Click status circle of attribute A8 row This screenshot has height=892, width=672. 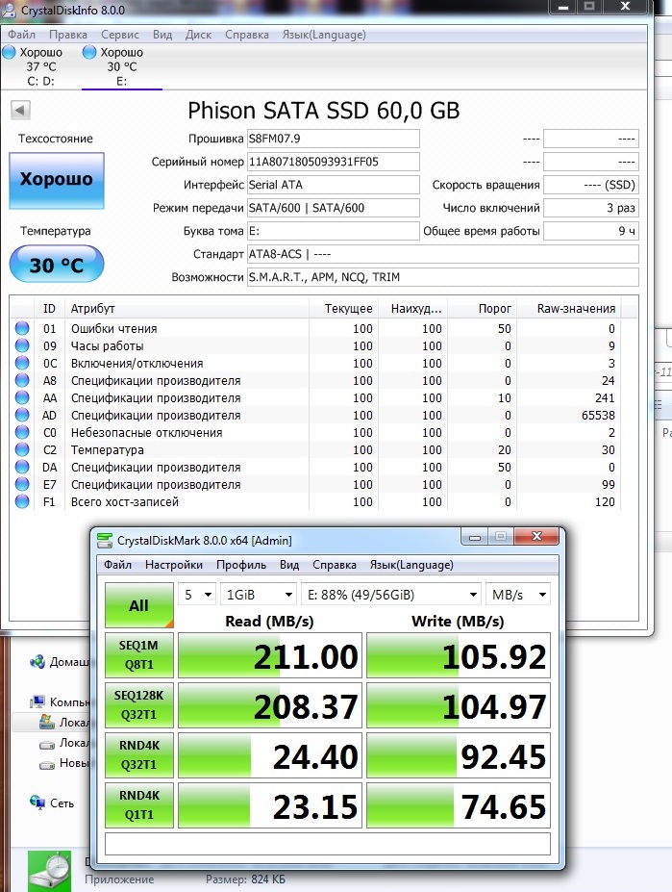(22, 380)
